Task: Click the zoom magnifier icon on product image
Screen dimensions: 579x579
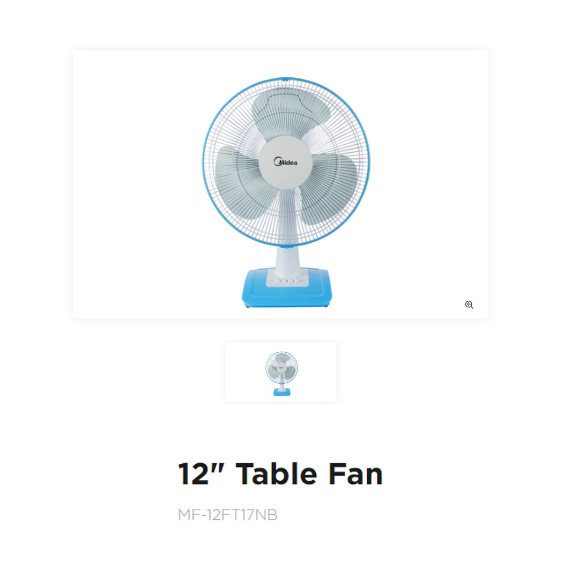Action: (469, 305)
